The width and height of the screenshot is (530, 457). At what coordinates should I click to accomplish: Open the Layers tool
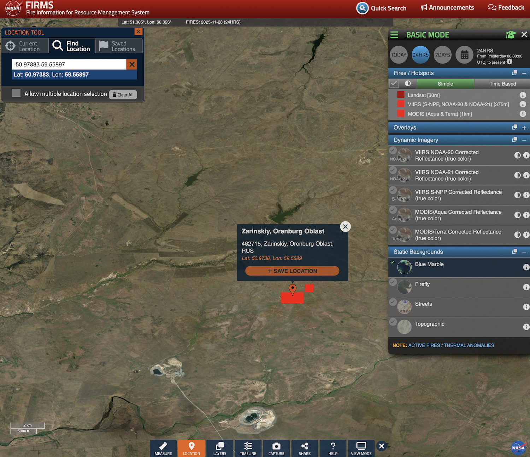click(220, 448)
